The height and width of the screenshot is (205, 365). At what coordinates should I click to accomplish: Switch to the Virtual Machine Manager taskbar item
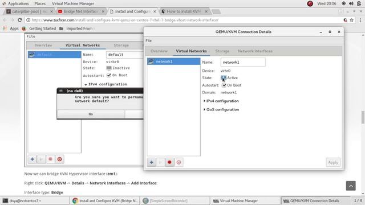click(x=245, y=201)
